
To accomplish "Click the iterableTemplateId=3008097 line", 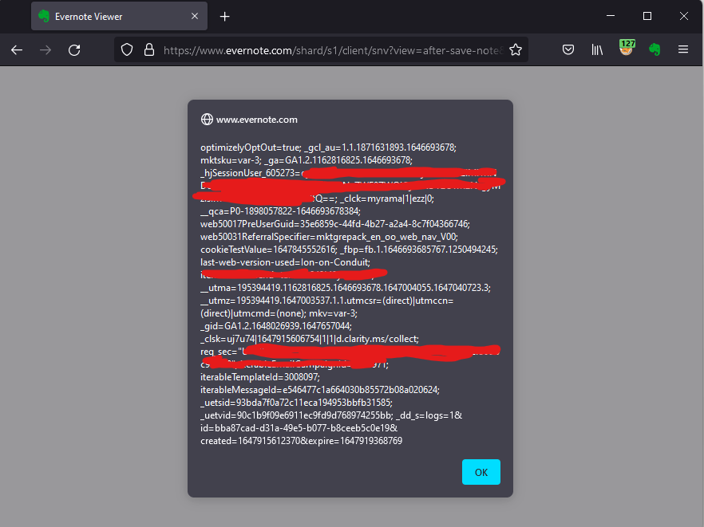I will click(x=260, y=377).
